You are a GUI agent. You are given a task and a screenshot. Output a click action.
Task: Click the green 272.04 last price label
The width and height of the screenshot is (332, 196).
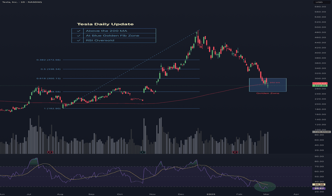pos(320,86)
